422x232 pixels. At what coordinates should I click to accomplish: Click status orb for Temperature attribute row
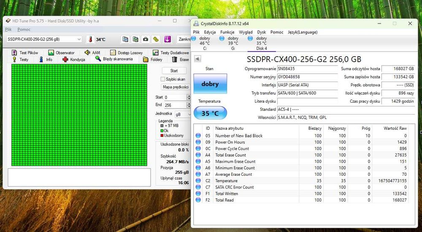[198, 181]
